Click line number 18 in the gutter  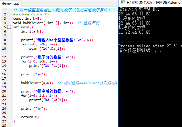(4, 83)
